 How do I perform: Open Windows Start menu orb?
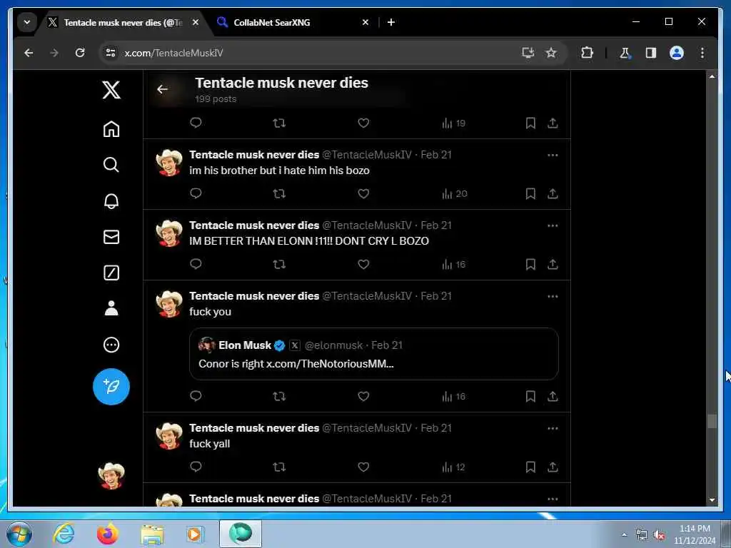[19, 534]
